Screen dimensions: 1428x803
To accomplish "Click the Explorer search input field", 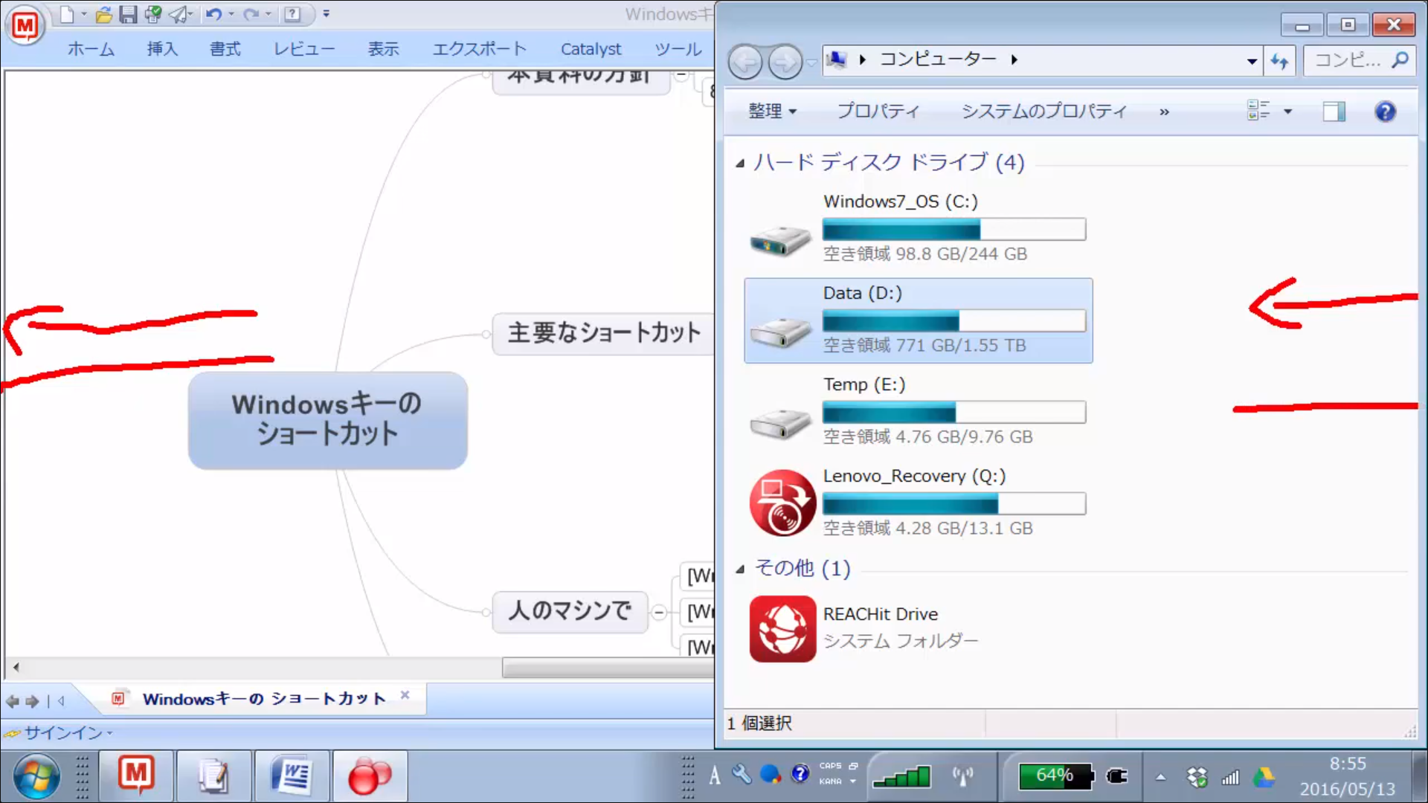I will 1348,60.
